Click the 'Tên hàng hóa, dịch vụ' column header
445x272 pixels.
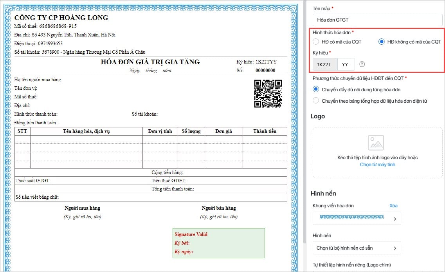[86, 131]
